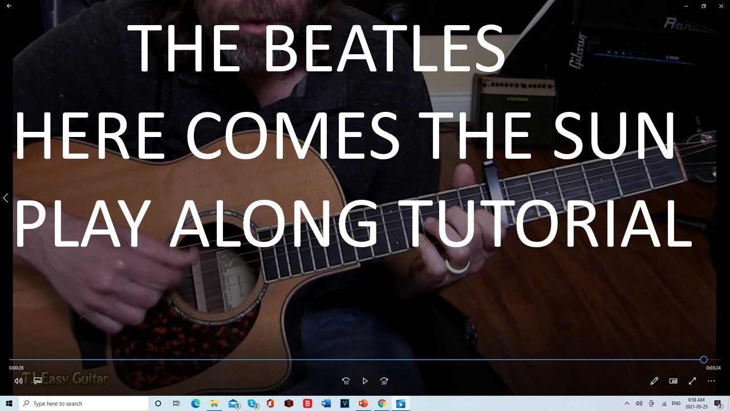Close the video player window
The width and height of the screenshot is (730, 411).
pyautogui.click(x=721, y=6)
